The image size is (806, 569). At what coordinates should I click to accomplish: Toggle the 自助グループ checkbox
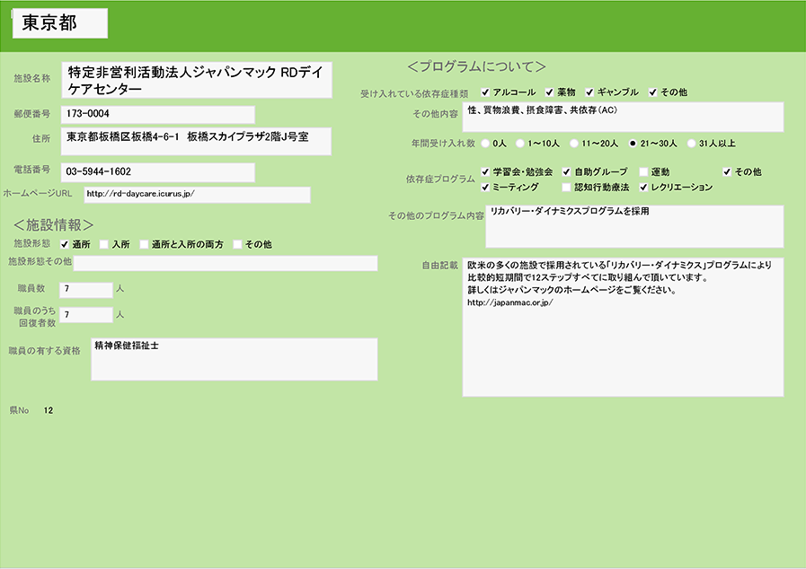click(x=566, y=171)
